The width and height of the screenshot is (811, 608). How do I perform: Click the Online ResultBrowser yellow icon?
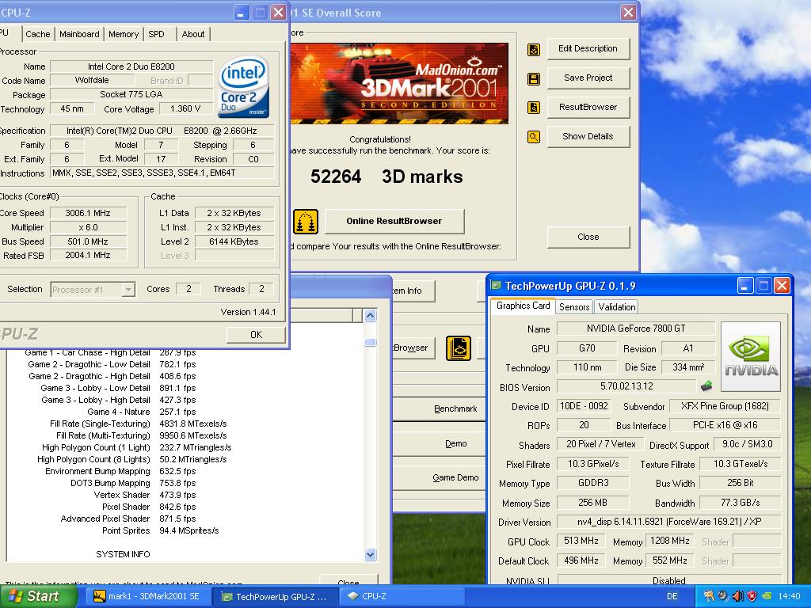(306, 222)
